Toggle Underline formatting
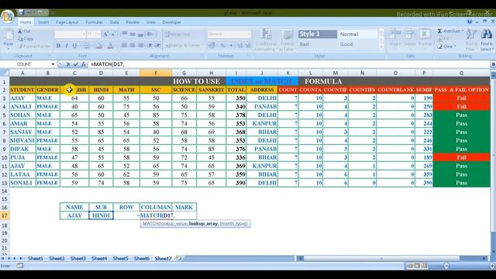 [x=74, y=46]
